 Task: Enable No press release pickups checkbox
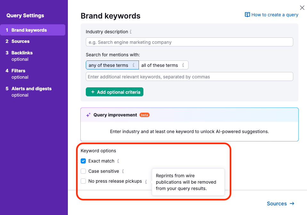coord(83,181)
